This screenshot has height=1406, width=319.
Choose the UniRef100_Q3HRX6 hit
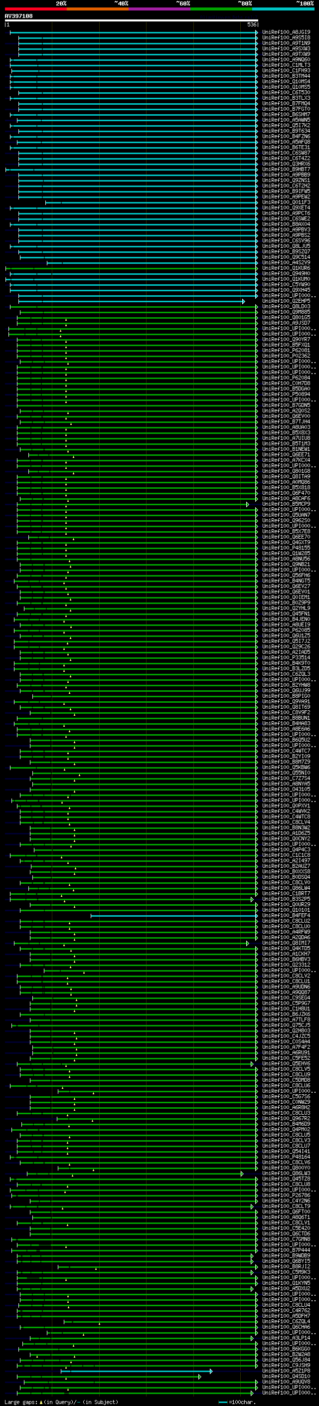tap(286, 164)
